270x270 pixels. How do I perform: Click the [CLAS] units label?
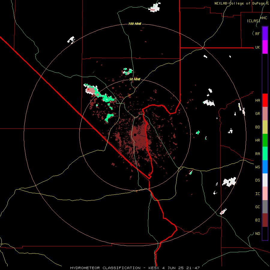point(253,21)
